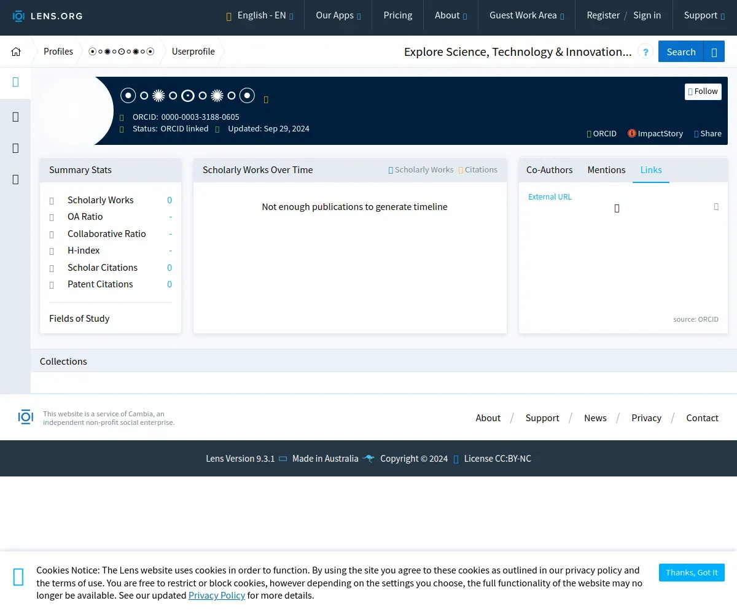Click the icon left of Status label
This screenshot has width=737, height=614.
coord(122,129)
